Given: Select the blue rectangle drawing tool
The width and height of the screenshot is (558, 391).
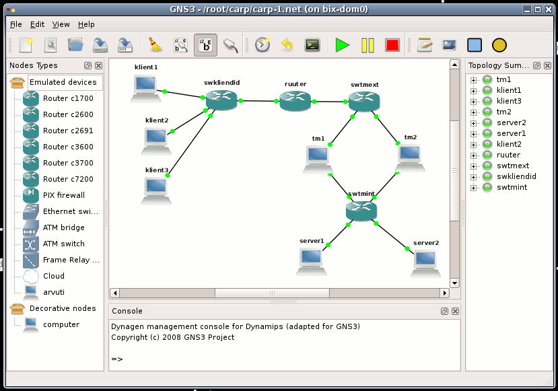Looking at the screenshot, I should pos(475,45).
